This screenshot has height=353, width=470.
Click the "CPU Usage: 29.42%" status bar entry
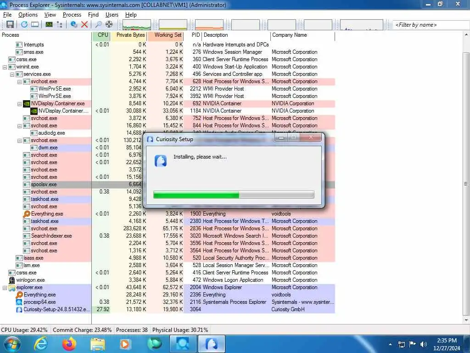tap(24, 330)
